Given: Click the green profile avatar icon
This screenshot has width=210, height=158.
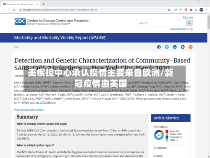Looking at the screenshot, I should 201,10.
